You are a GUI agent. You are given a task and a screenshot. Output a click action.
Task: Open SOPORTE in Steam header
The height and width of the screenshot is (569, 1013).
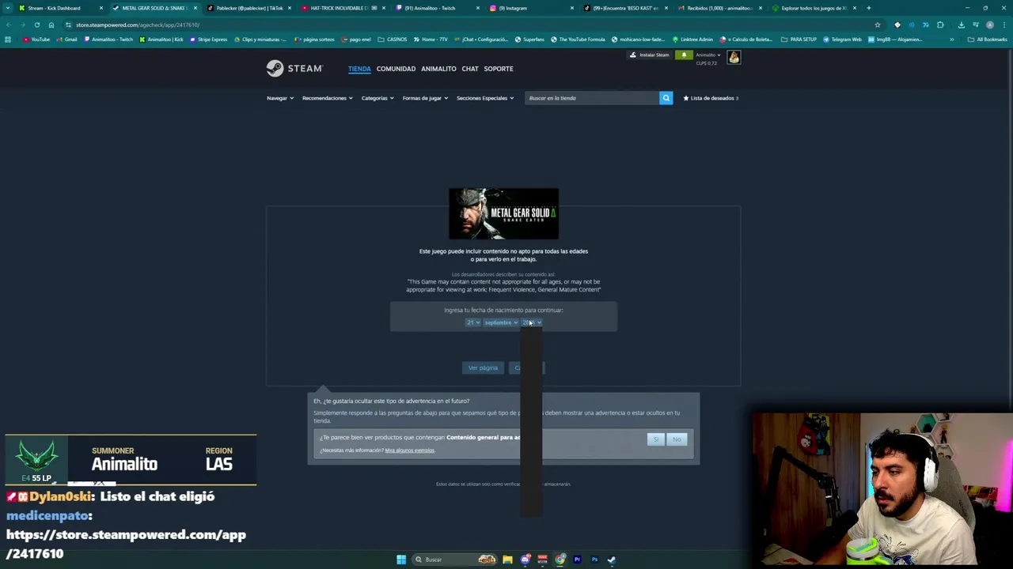click(499, 69)
